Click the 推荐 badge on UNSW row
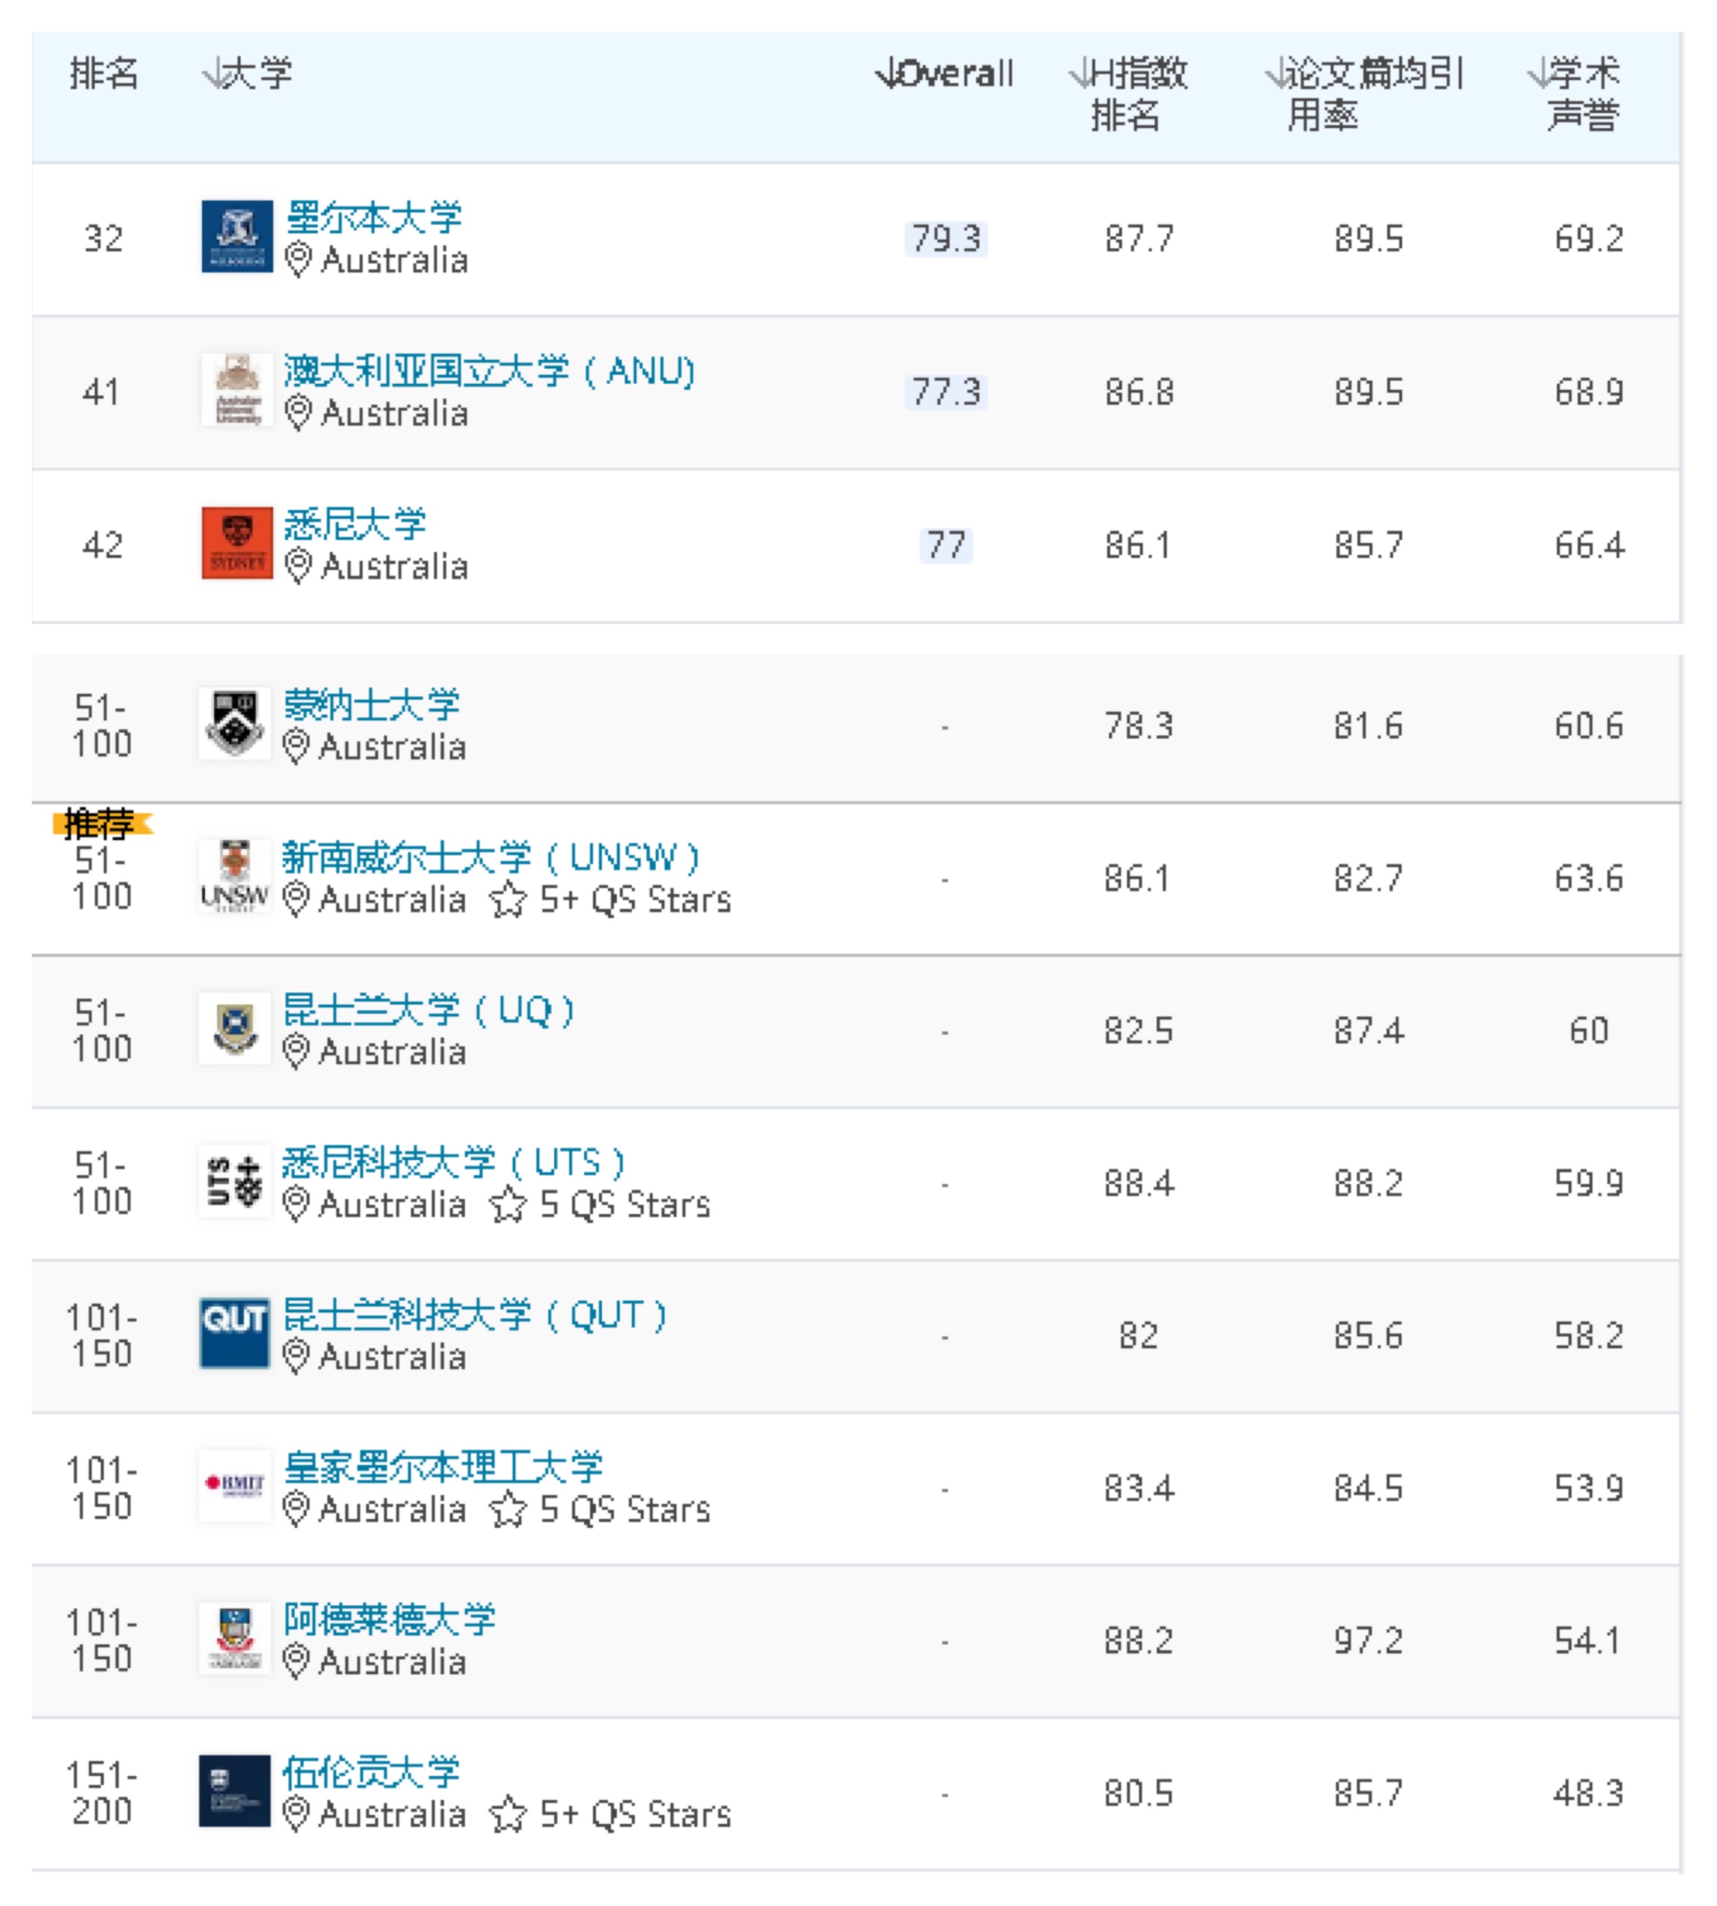The width and height of the screenshot is (1717, 1906). tap(100, 824)
